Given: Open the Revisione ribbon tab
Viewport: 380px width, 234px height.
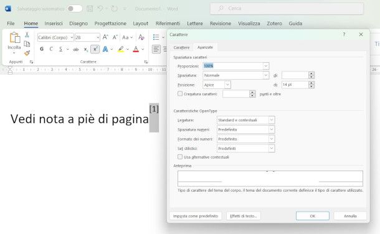Looking at the screenshot, I should [x=221, y=24].
